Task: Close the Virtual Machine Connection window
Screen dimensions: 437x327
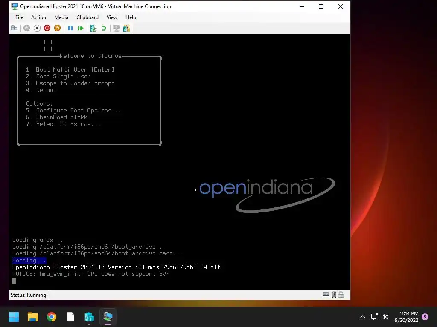Action: 340,6
